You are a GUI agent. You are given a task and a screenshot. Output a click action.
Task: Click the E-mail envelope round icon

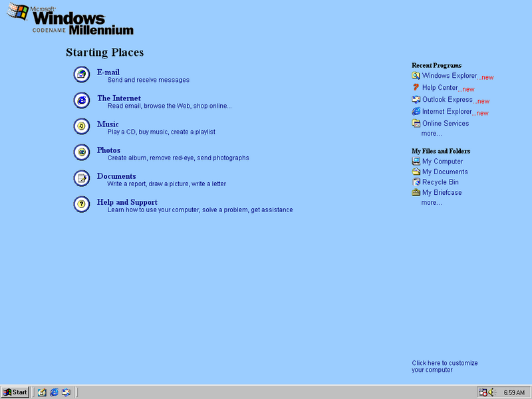(82, 74)
